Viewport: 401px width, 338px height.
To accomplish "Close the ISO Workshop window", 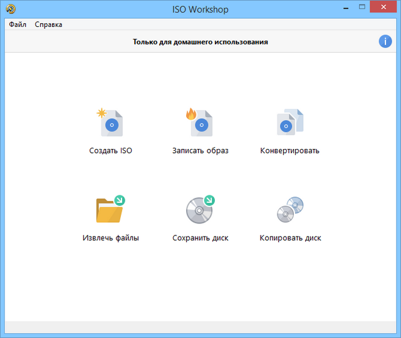I will [383, 7].
